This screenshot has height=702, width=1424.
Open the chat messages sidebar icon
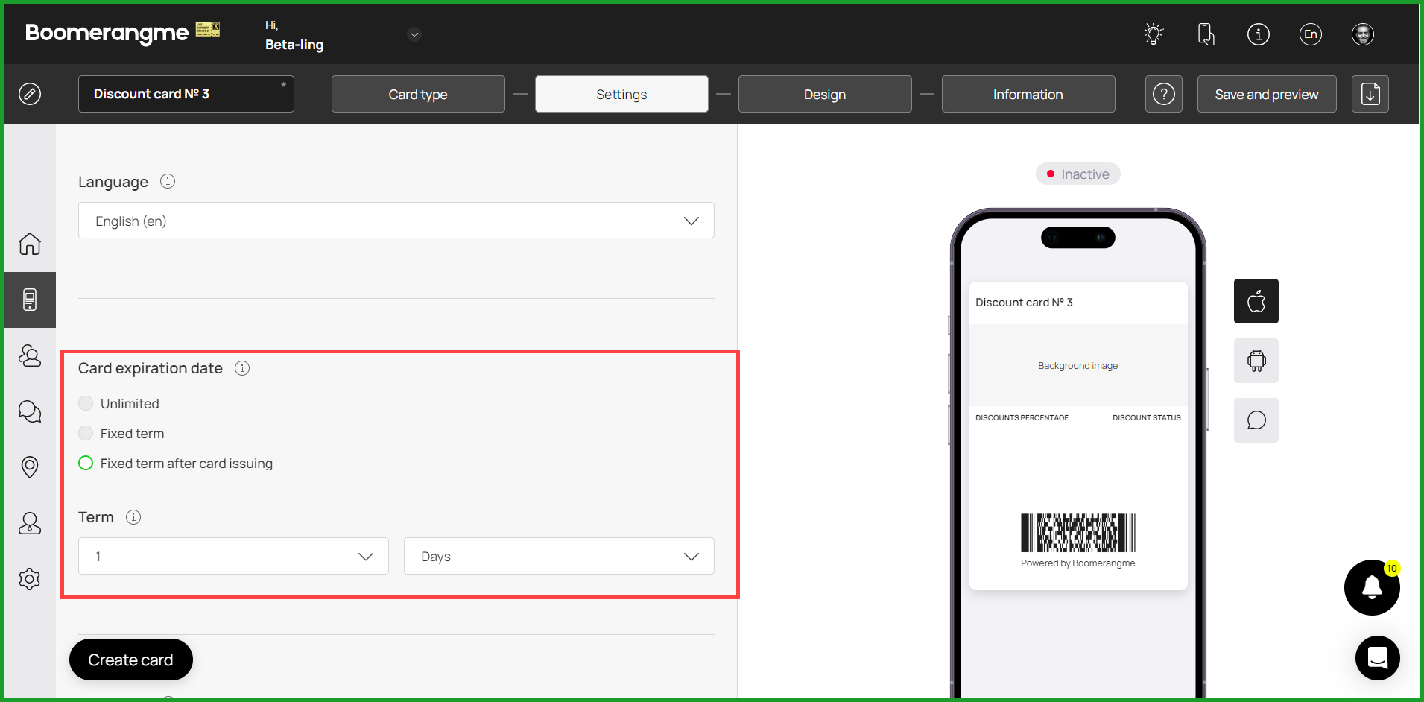point(30,411)
